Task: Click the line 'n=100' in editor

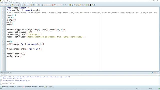Action: click(x=9, y=42)
